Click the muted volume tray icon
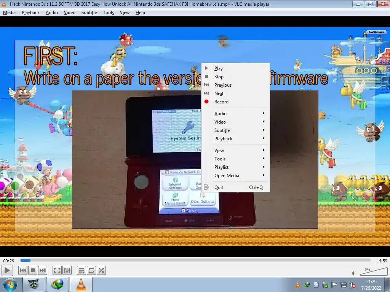390x292 pixels. tap(352, 285)
